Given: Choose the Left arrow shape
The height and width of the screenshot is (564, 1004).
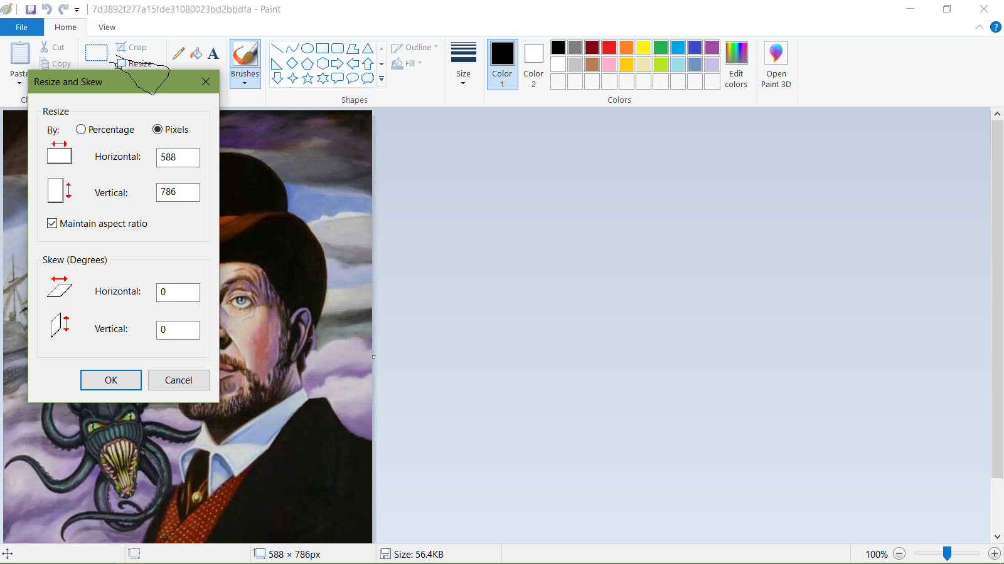Looking at the screenshot, I should click(x=353, y=63).
